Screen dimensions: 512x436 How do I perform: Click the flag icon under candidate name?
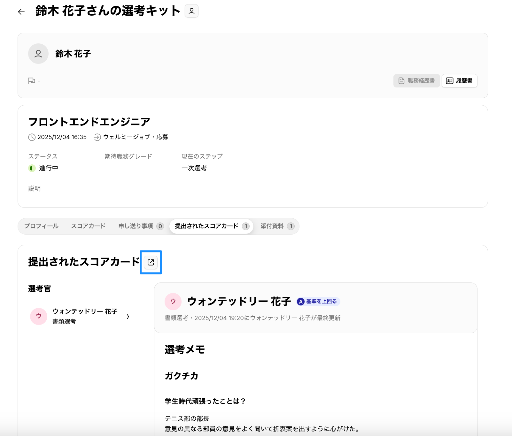click(31, 81)
